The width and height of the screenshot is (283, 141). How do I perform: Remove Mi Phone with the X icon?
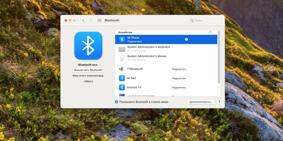tap(186, 39)
